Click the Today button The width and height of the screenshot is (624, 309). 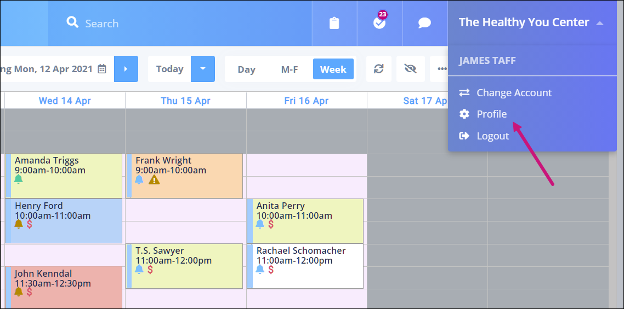pyautogui.click(x=169, y=69)
